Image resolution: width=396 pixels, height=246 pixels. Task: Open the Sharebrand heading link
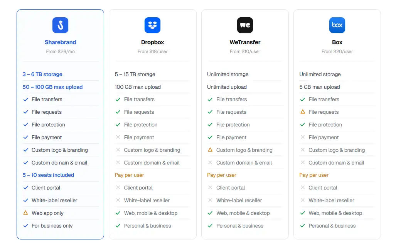click(x=60, y=42)
